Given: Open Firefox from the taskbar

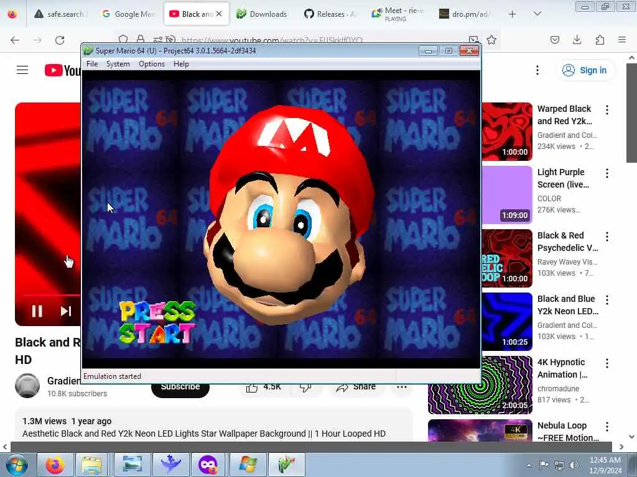Looking at the screenshot, I should (55, 465).
